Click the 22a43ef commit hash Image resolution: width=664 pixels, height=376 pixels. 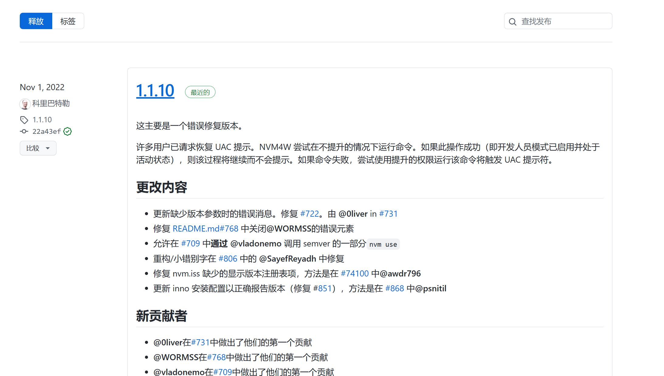[x=46, y=131]
